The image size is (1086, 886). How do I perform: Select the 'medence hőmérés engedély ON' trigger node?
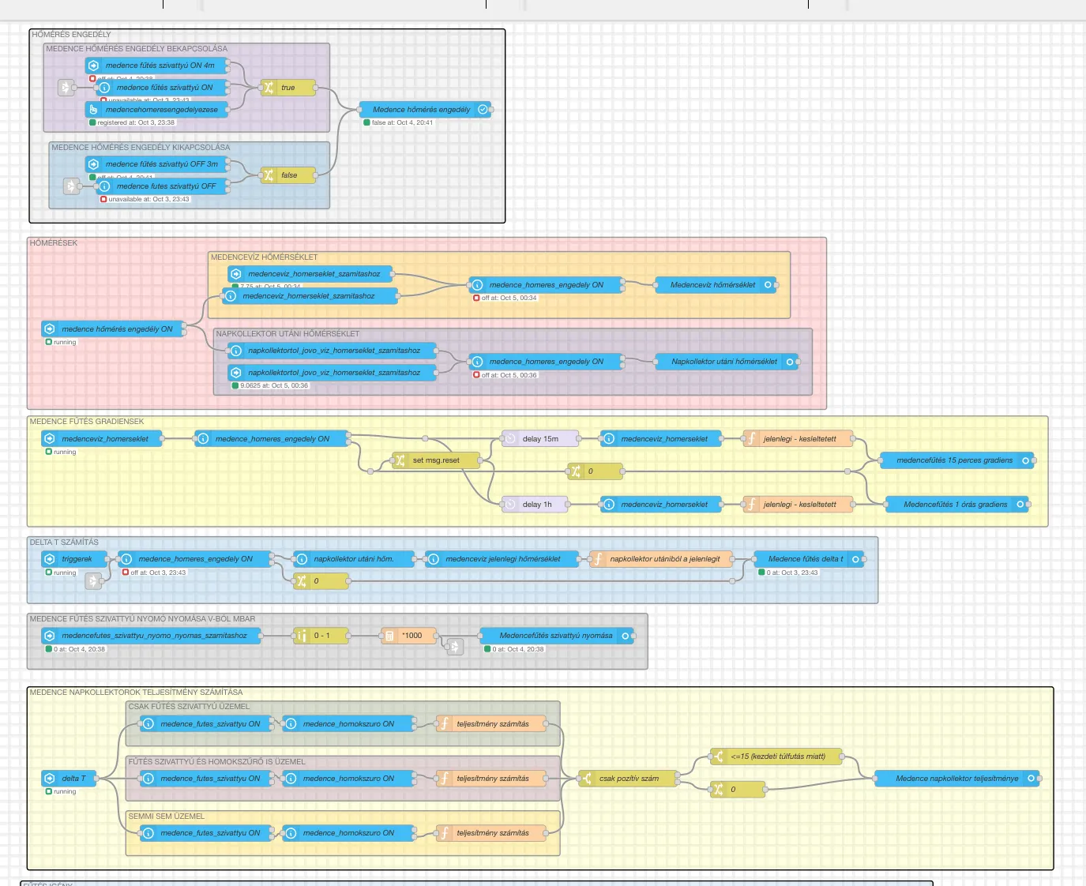click(113, 329)
